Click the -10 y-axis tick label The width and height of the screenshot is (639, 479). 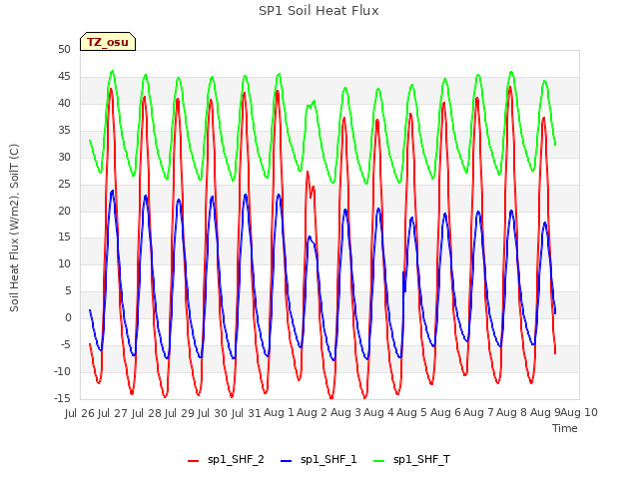pos(62,372)
